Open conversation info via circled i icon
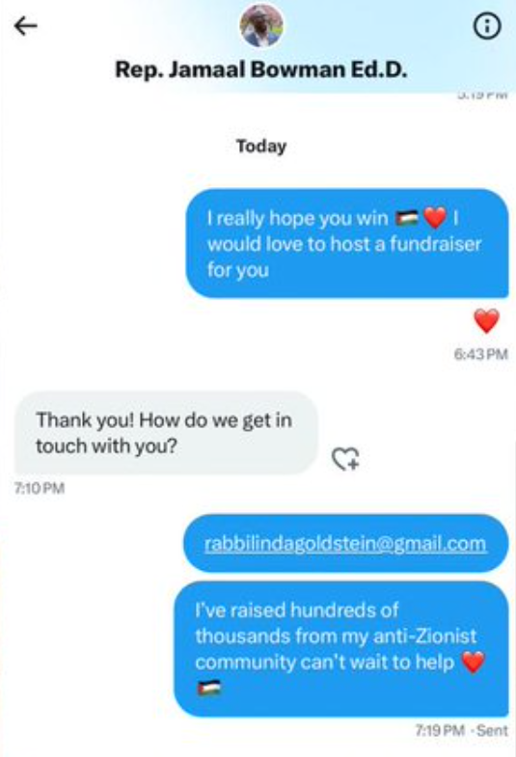This screenshot has height=757, width=516. coord(486,26)
